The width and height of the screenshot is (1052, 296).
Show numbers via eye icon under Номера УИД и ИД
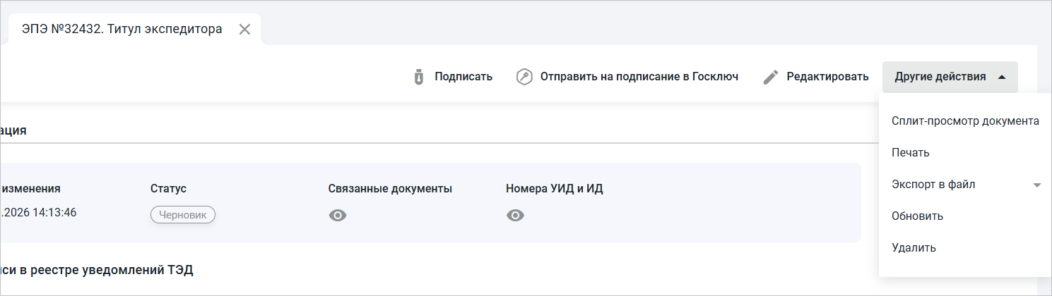(x=515, y=216)
